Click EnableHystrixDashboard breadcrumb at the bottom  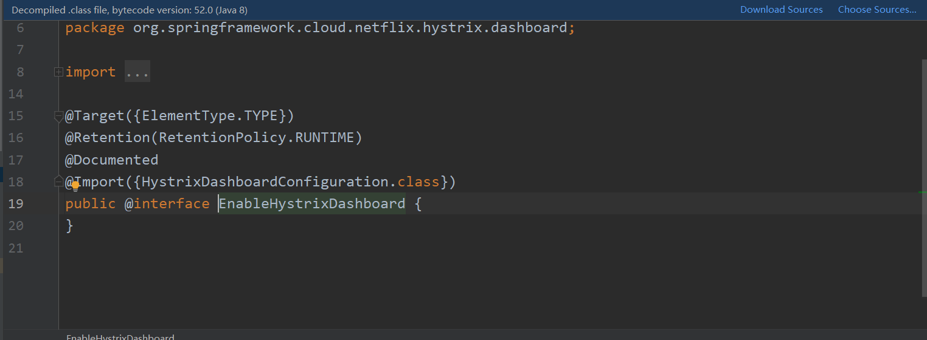coord(120,337)
